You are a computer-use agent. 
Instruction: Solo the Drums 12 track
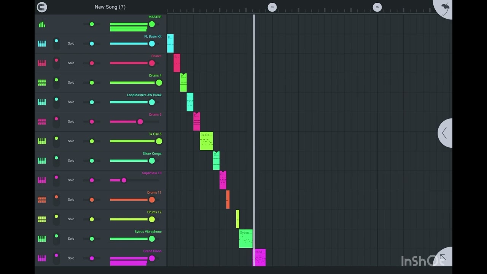tap(71, 219)
